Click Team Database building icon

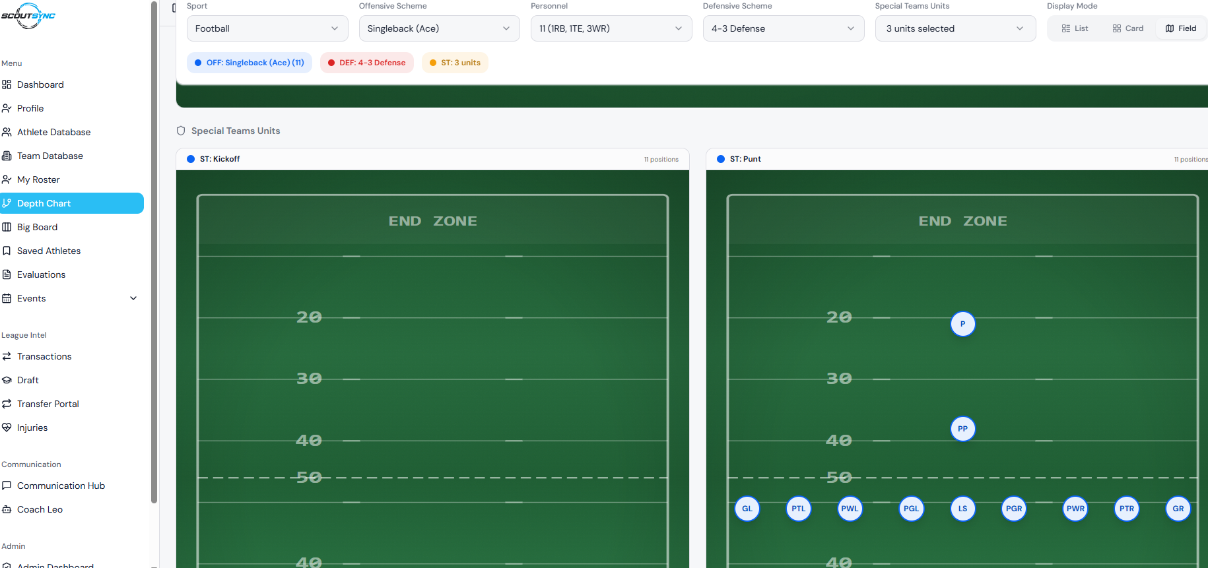point(7,156)
